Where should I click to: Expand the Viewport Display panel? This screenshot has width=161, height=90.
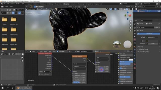click(143, 49)
